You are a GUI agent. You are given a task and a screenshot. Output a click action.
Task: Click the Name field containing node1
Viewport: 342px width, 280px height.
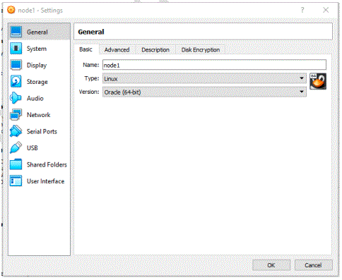214,65
